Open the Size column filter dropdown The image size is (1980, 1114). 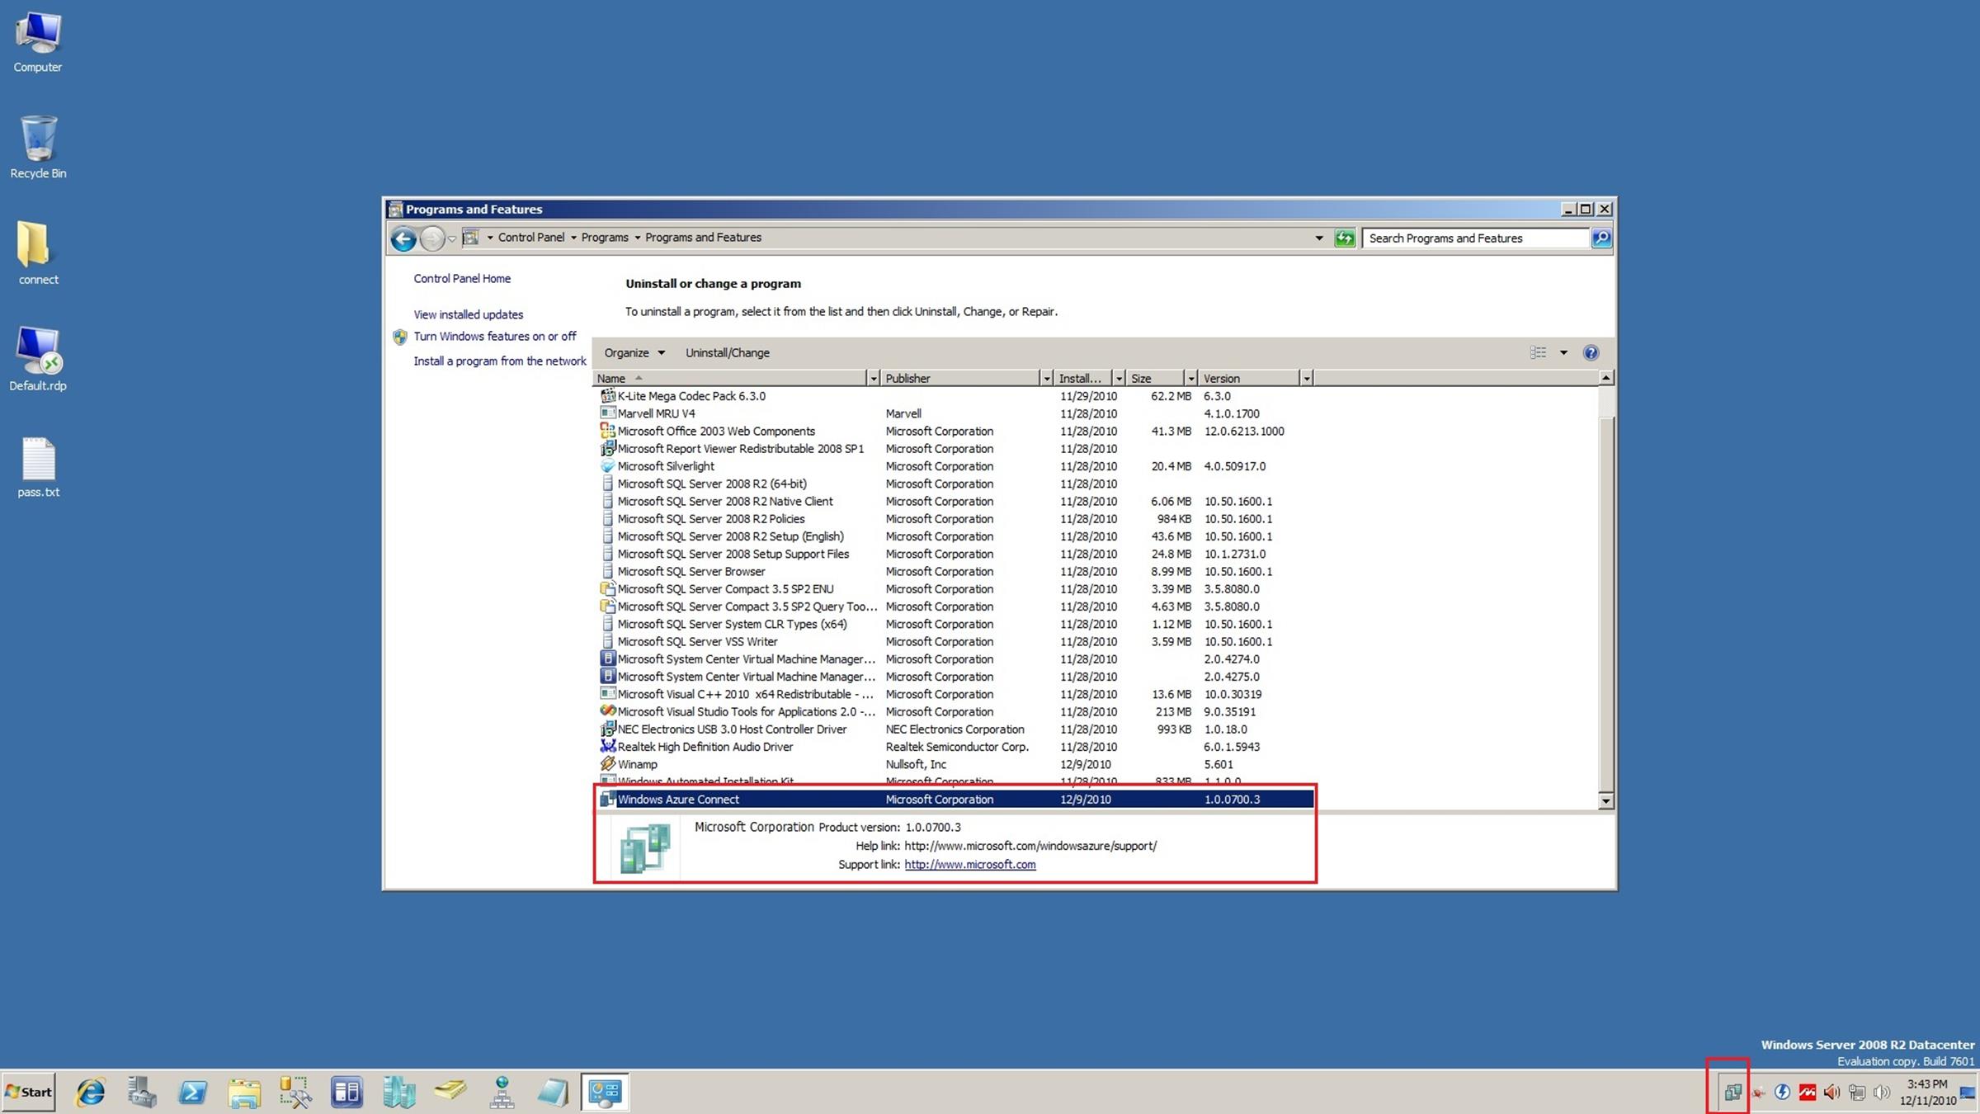pos(1190,378)
